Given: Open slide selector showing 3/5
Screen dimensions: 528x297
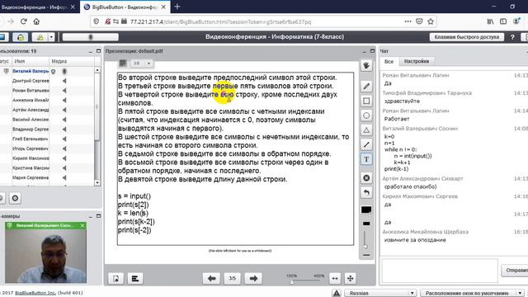Looking at the screenshot, I should (233, 279).
